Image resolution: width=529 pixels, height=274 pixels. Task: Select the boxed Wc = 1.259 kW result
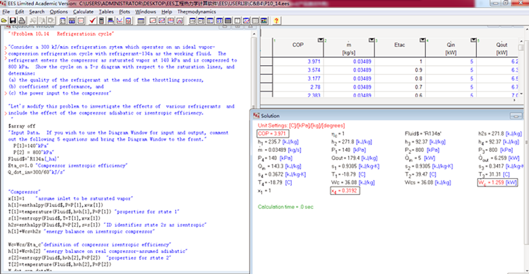point(497,182)
